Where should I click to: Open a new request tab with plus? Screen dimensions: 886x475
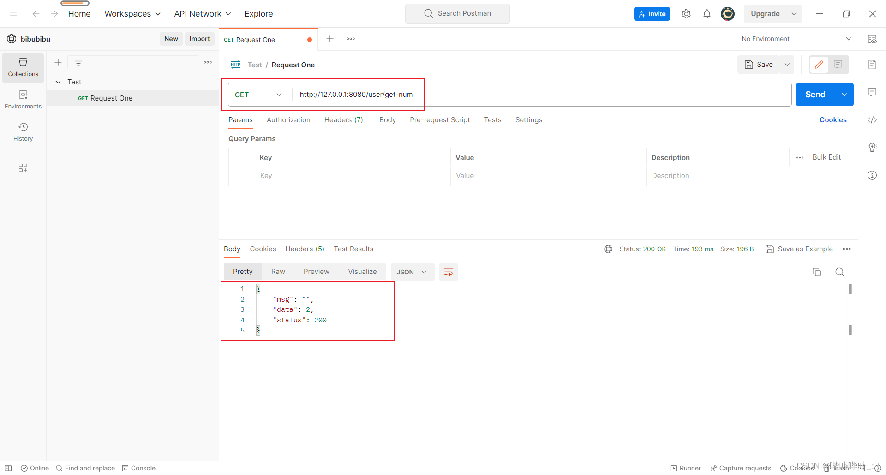(330, 39)
